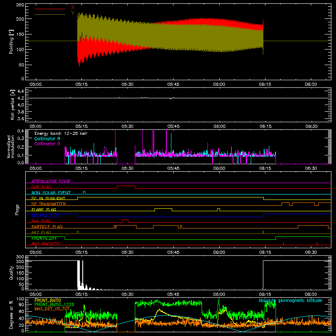Click the 250 value on Pointing axis

20,5
